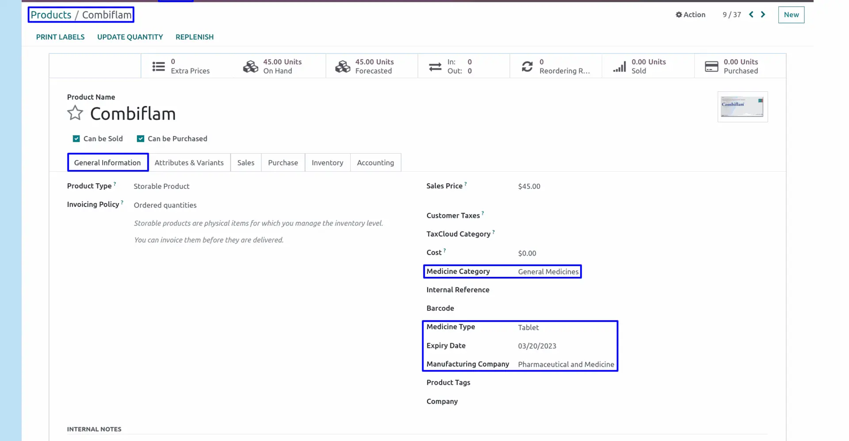Open the Medicine Category dropdown
Viewport: 849px width, 441px height.
click(x=548, y=271)
